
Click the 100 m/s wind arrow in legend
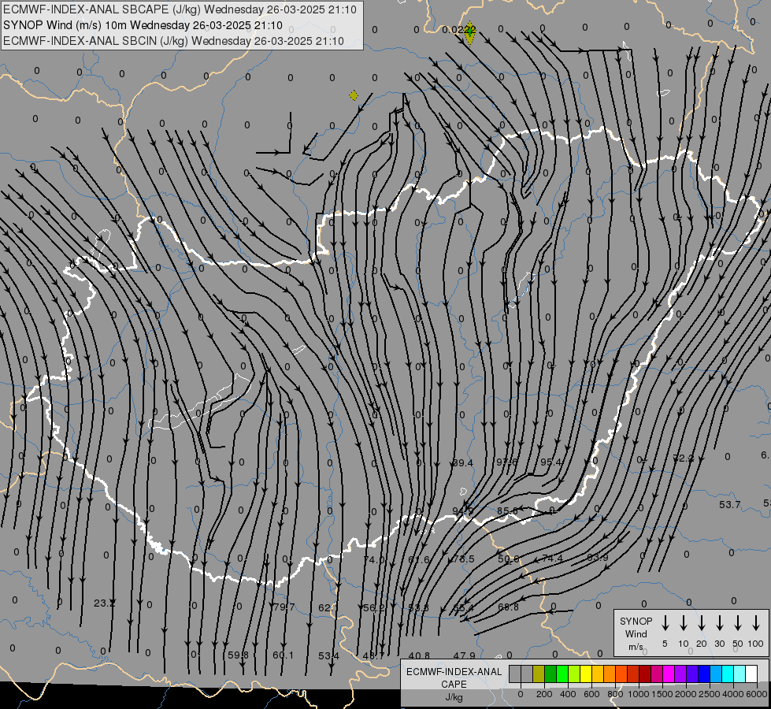[x=756, y=622]
